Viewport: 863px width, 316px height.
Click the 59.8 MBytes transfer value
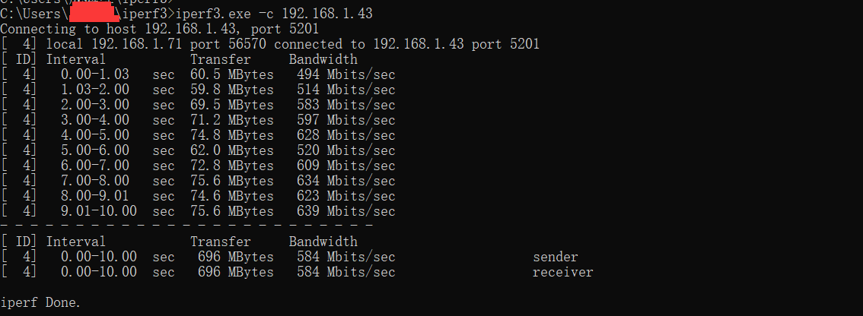click(228, 90)
